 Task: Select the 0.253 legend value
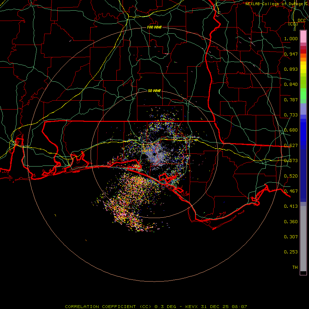click(291, 252)
